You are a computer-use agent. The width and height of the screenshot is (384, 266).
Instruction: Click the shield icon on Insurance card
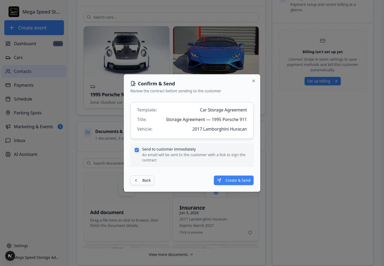[x=250, y=232]
